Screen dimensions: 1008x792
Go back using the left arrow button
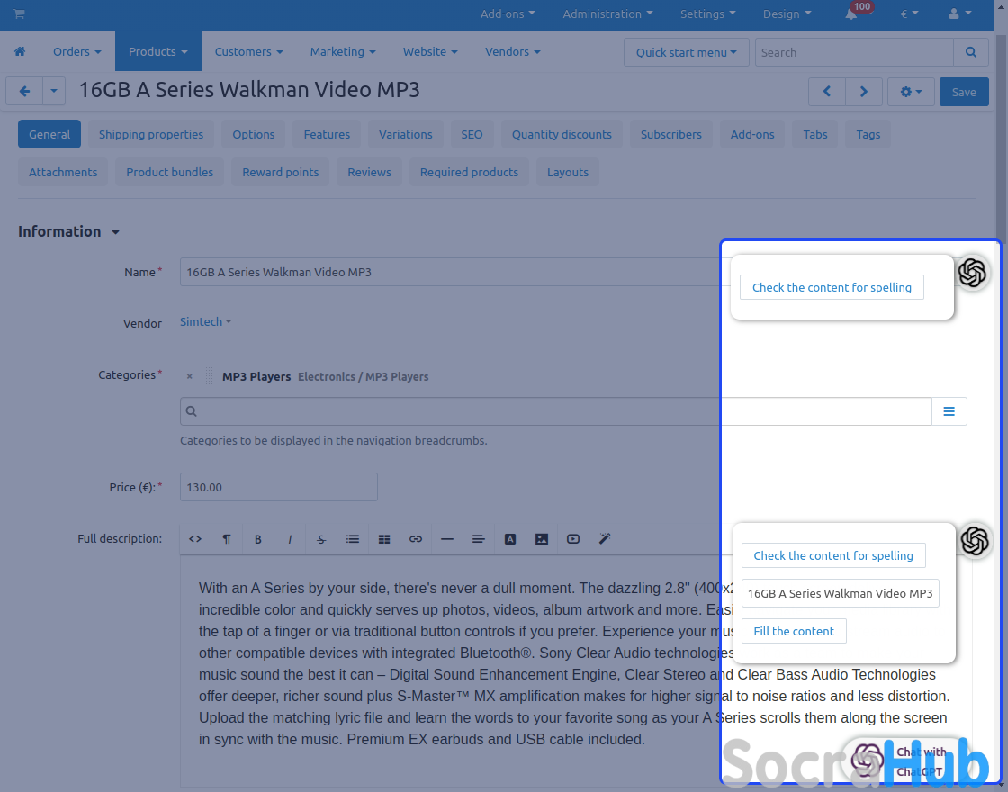pyautogui.click(x=24, y=92)
